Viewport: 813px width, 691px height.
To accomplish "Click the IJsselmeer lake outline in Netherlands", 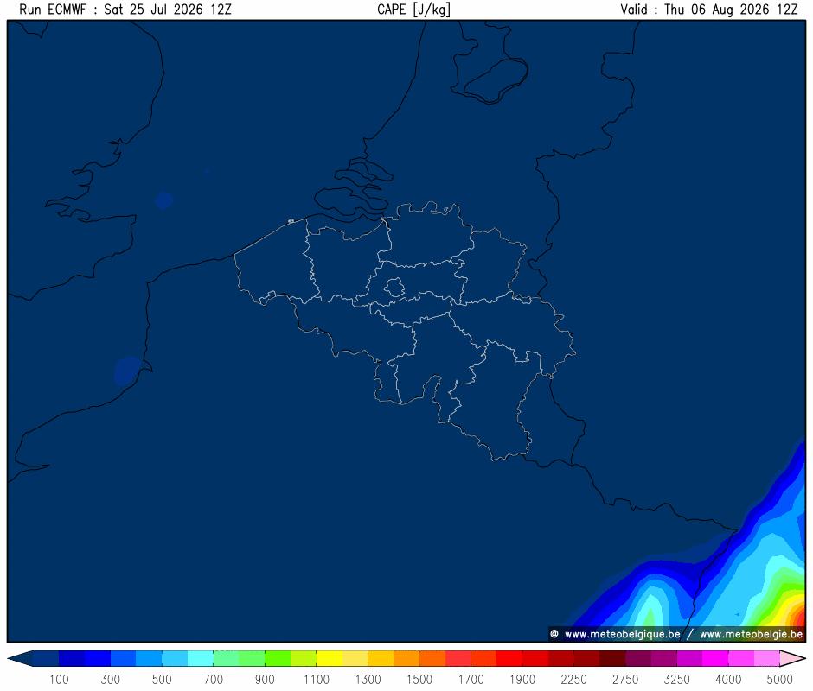I will (x=496, y=80).
